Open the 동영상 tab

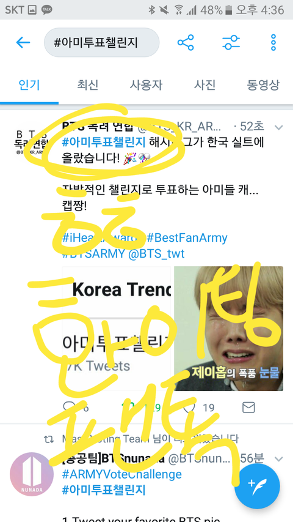(263, 85)
